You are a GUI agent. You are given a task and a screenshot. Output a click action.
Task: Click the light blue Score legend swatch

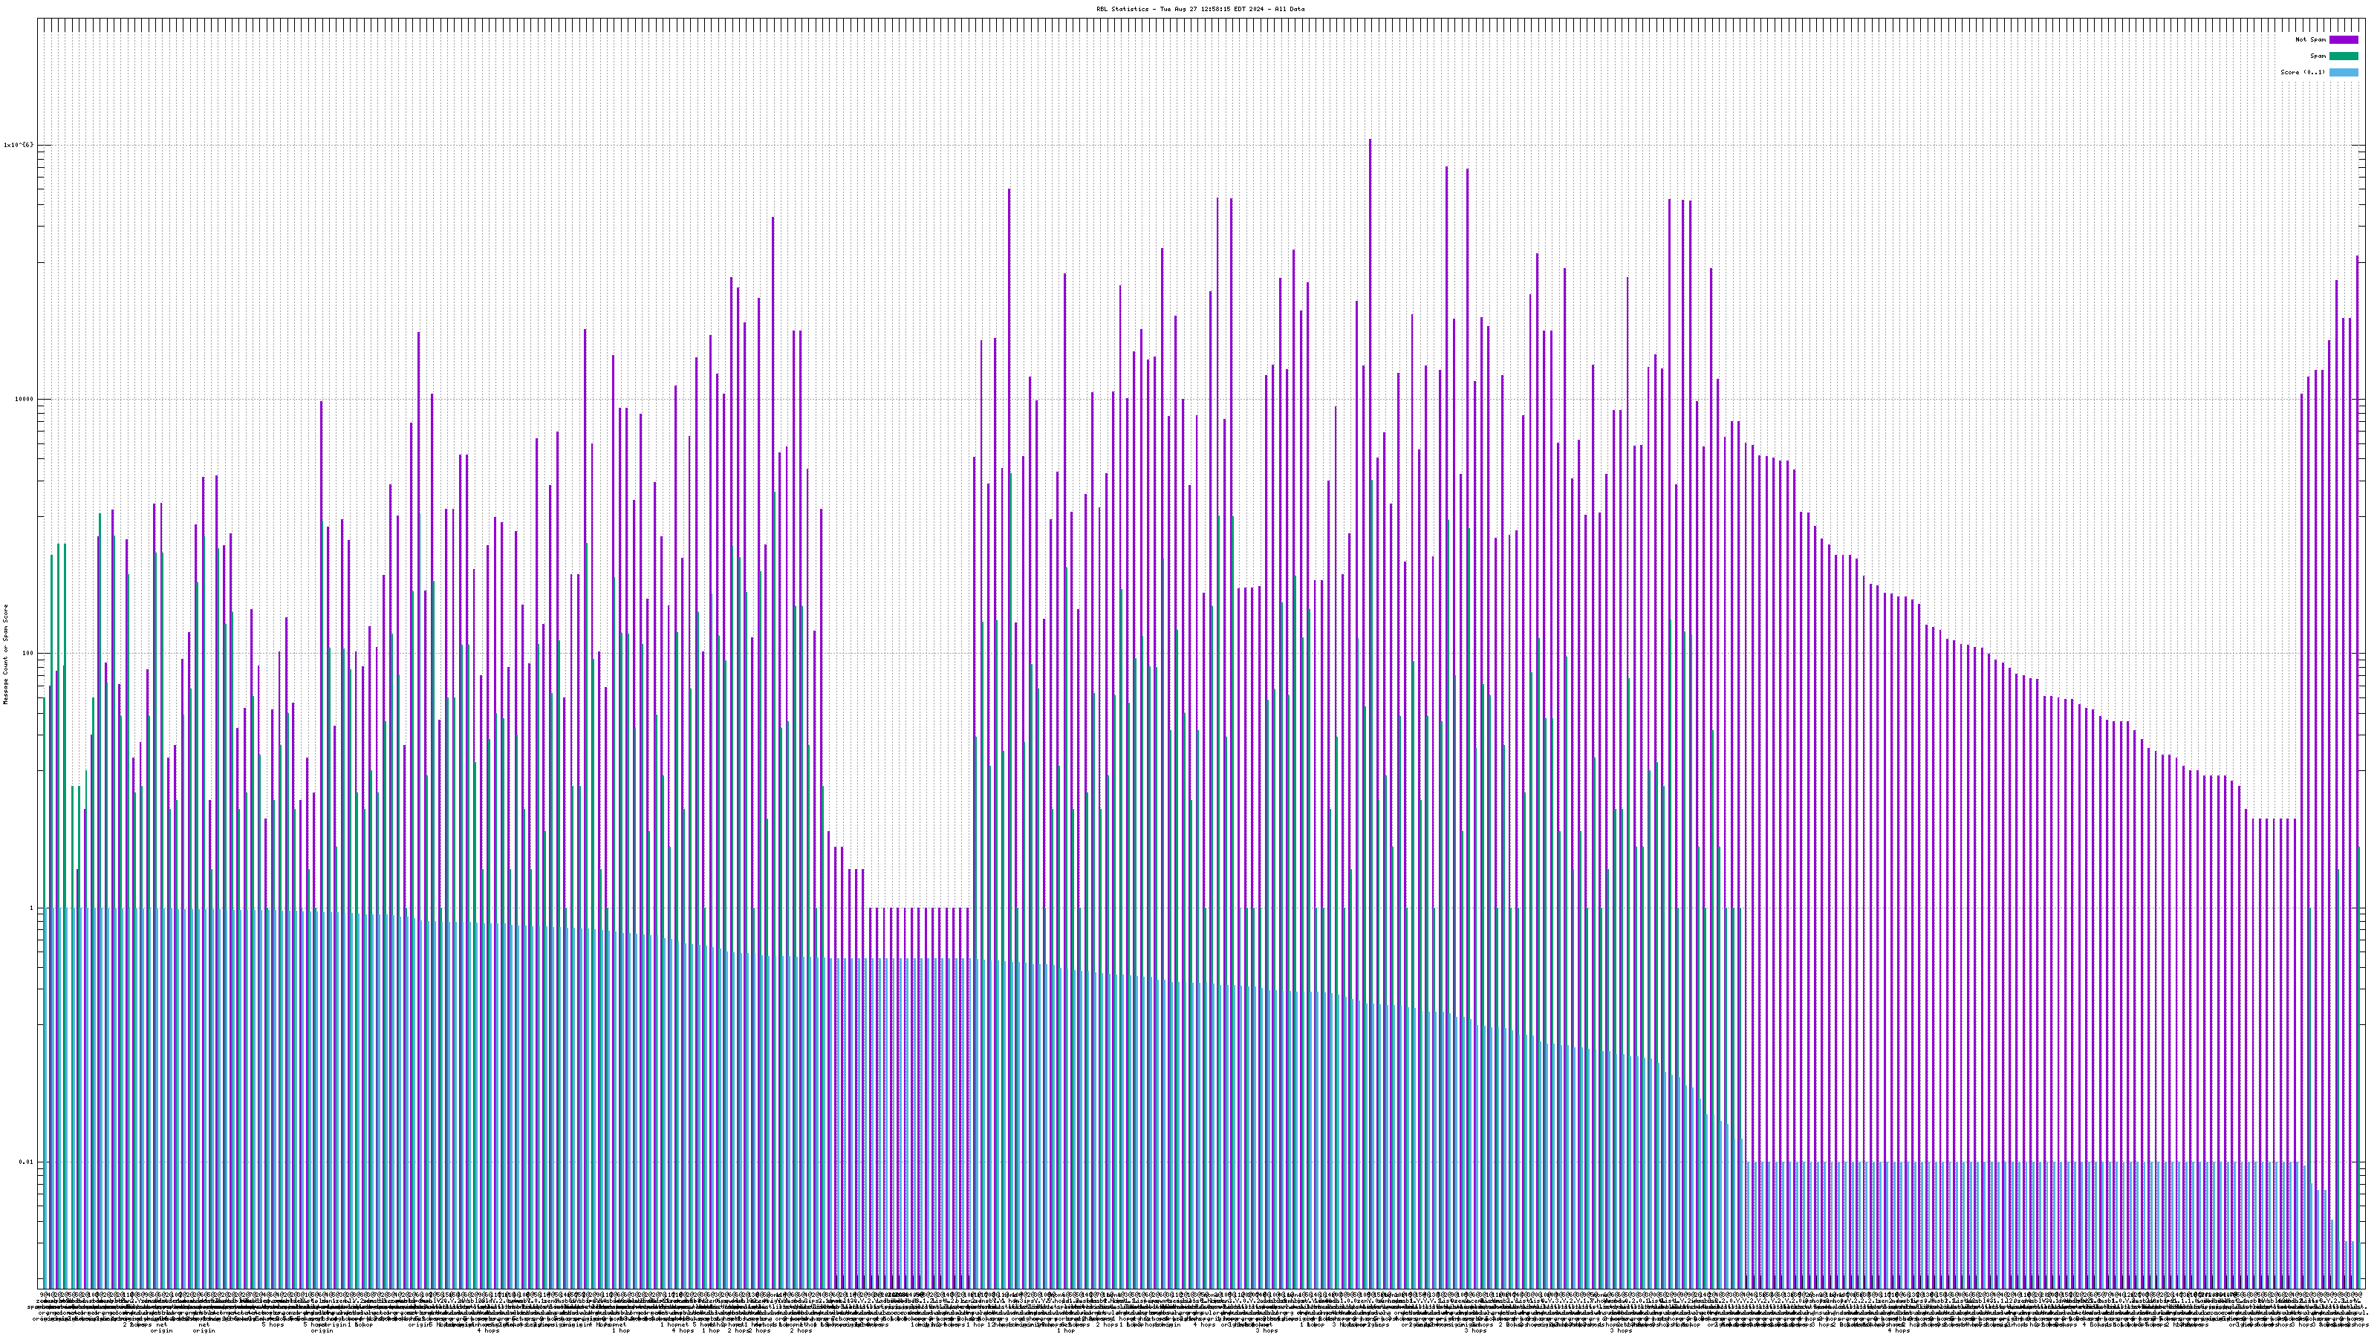click(x=2343, y=72)
